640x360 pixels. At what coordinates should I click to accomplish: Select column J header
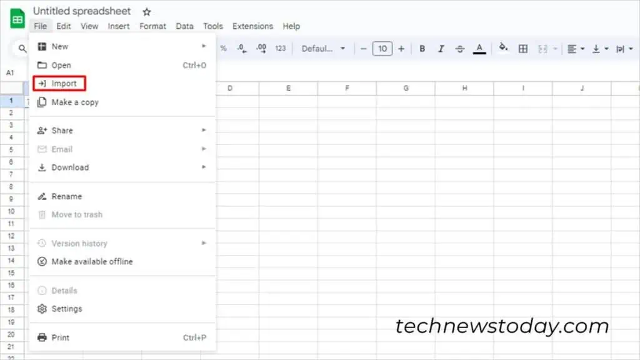coord(582,88)
